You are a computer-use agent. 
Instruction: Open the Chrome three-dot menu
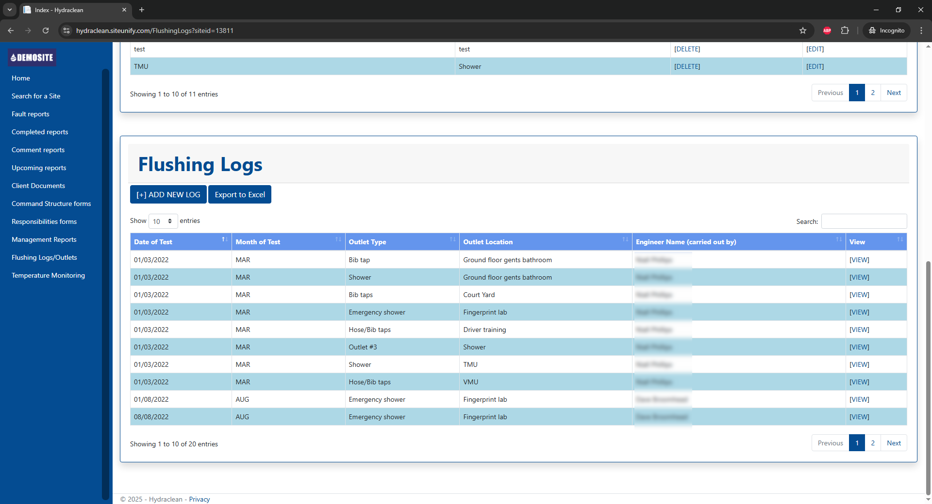click(x=921, y=31)
